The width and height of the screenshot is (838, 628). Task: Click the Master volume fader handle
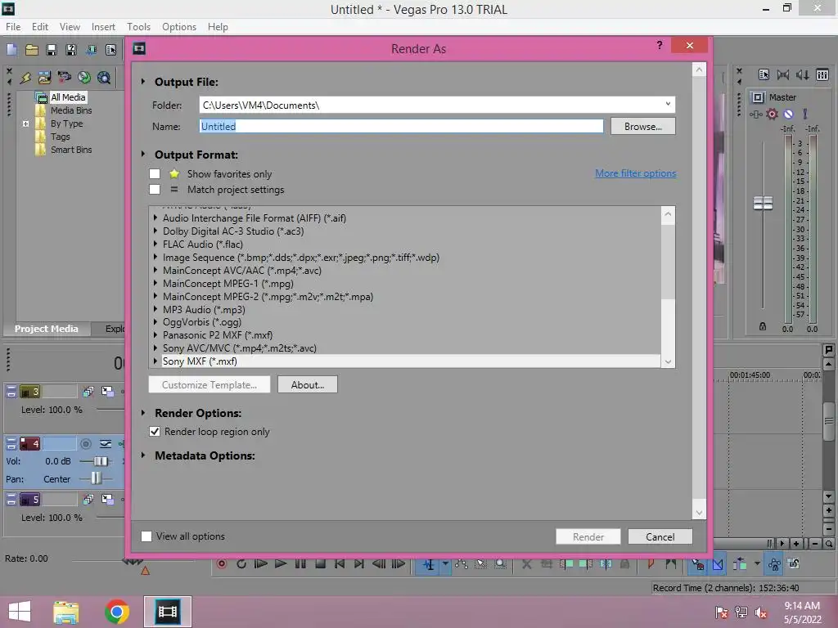763,203
